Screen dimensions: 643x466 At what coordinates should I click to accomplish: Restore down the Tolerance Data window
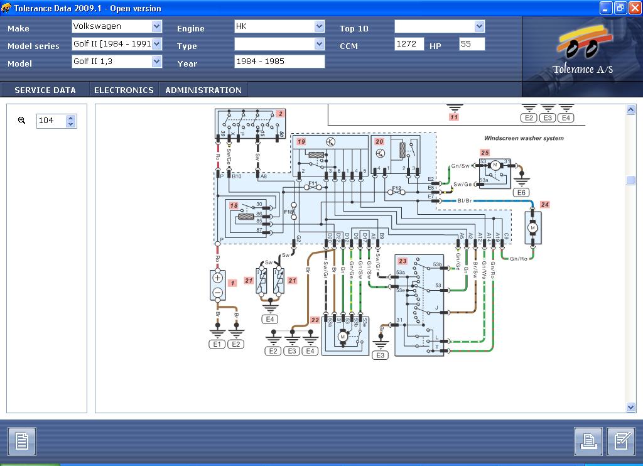point(620,8)
